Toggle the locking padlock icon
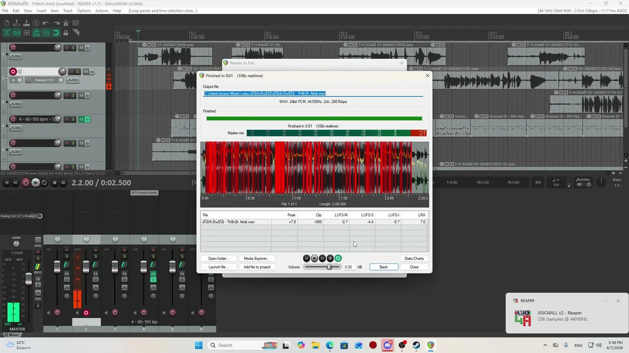The image size is (629, 353). click(66, 33)
